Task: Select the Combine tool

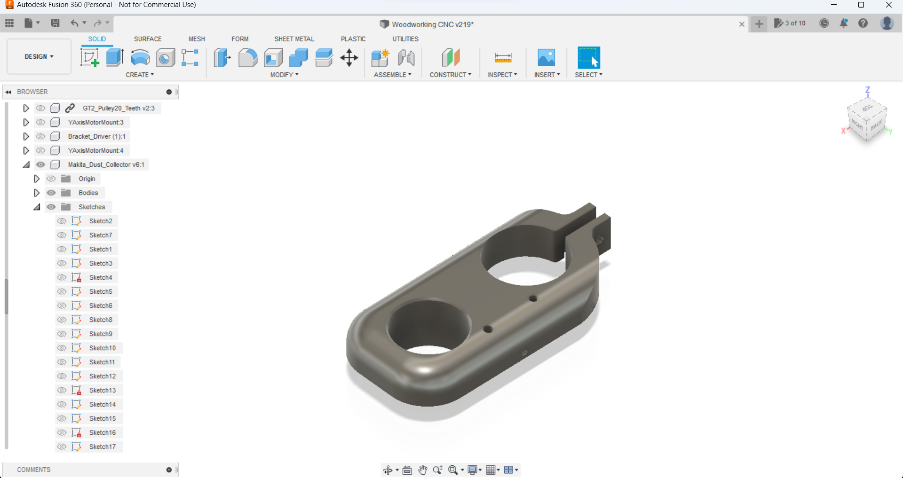Action: 299,58
